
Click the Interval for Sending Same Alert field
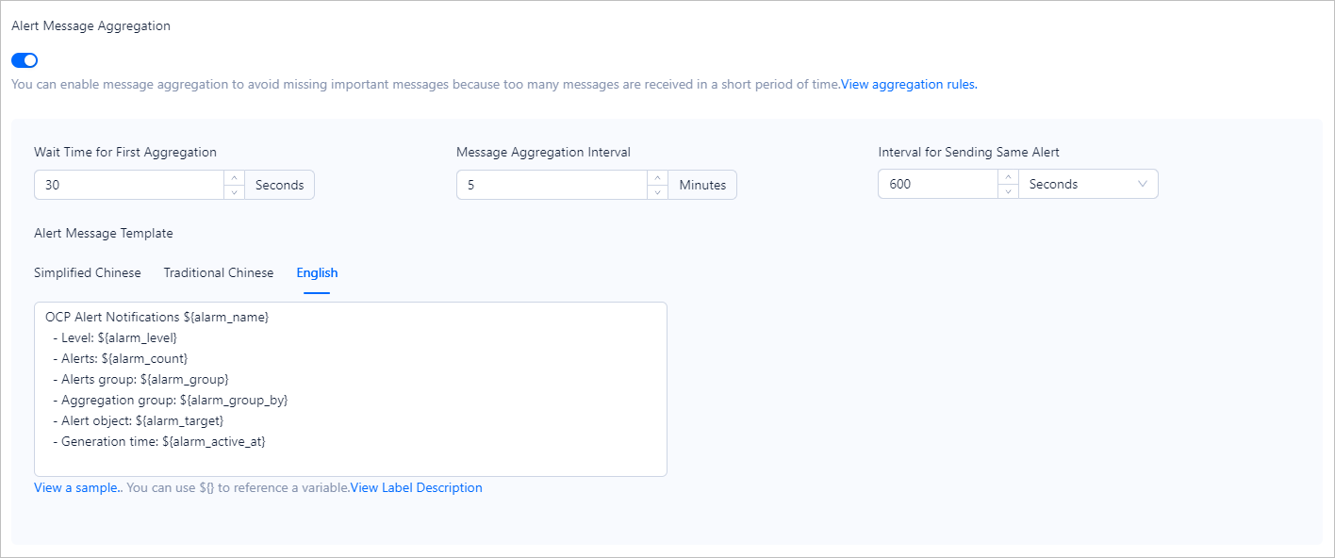pyautogui.click(x=937, y=185)
